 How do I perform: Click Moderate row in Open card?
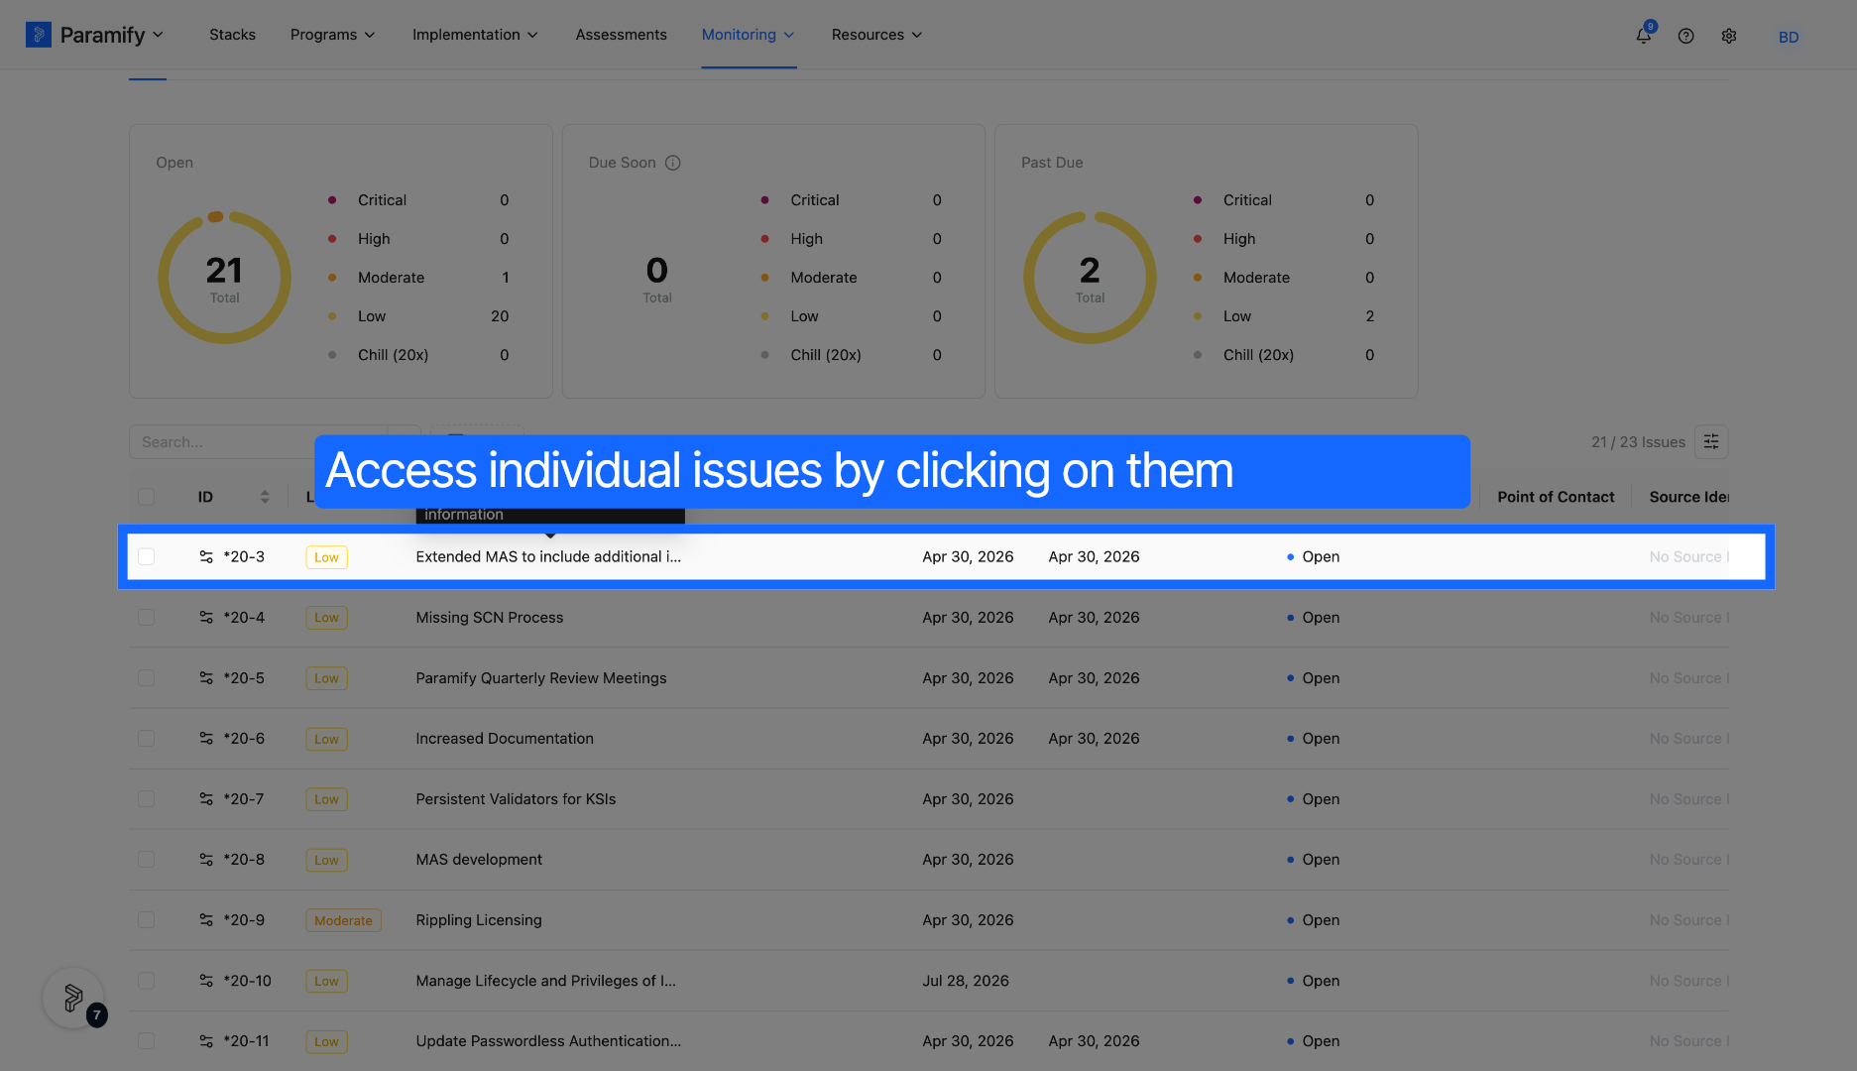[x=418, y=278]
